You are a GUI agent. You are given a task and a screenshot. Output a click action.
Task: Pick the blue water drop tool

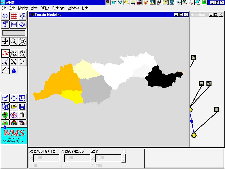pyautogui.click(x=14, y=70)
